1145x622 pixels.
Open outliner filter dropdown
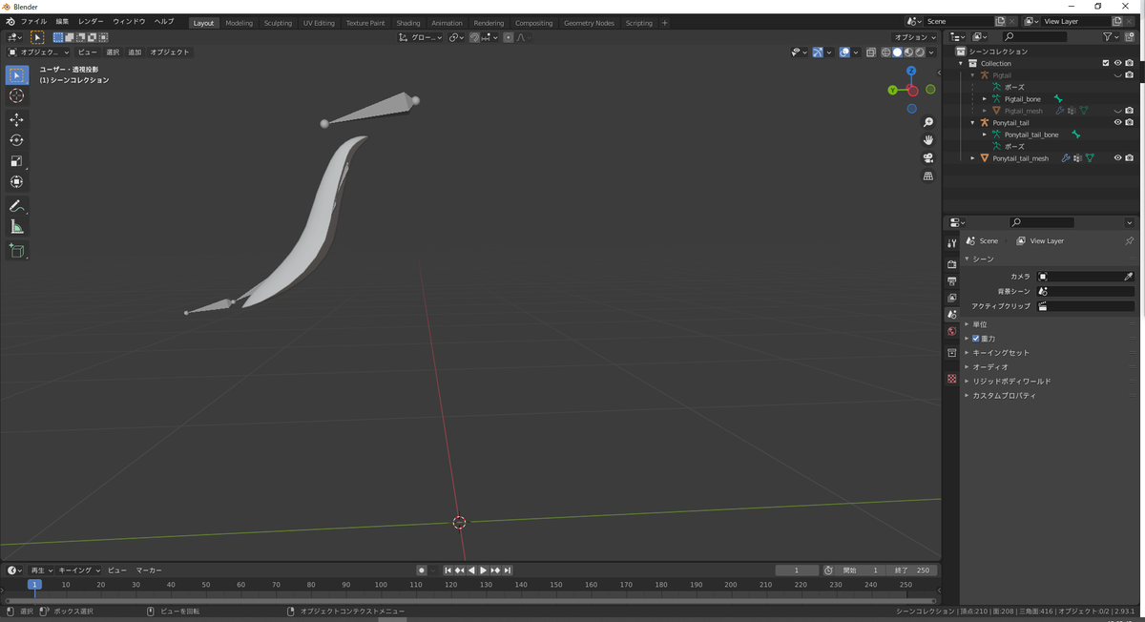(1112, 36)
